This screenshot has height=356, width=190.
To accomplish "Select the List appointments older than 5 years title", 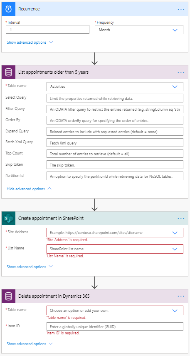I will pos(53,72).
